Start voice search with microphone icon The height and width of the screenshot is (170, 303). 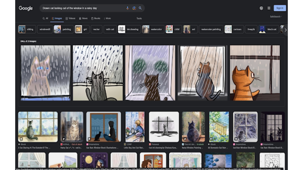[x=127, y=8]
